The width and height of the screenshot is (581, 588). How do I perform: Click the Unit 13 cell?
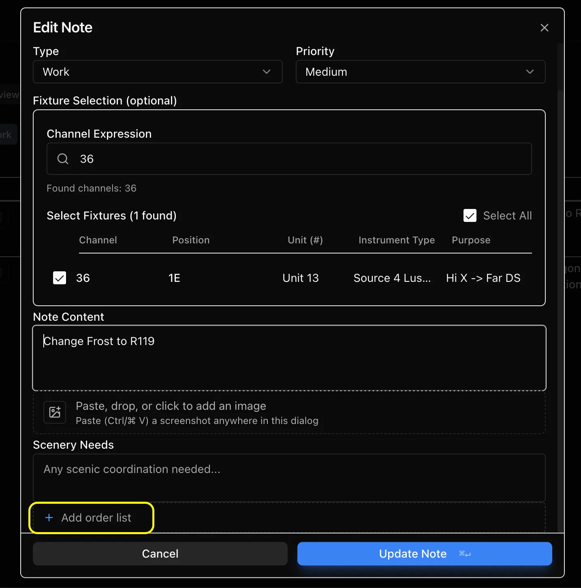coord(301,278)
